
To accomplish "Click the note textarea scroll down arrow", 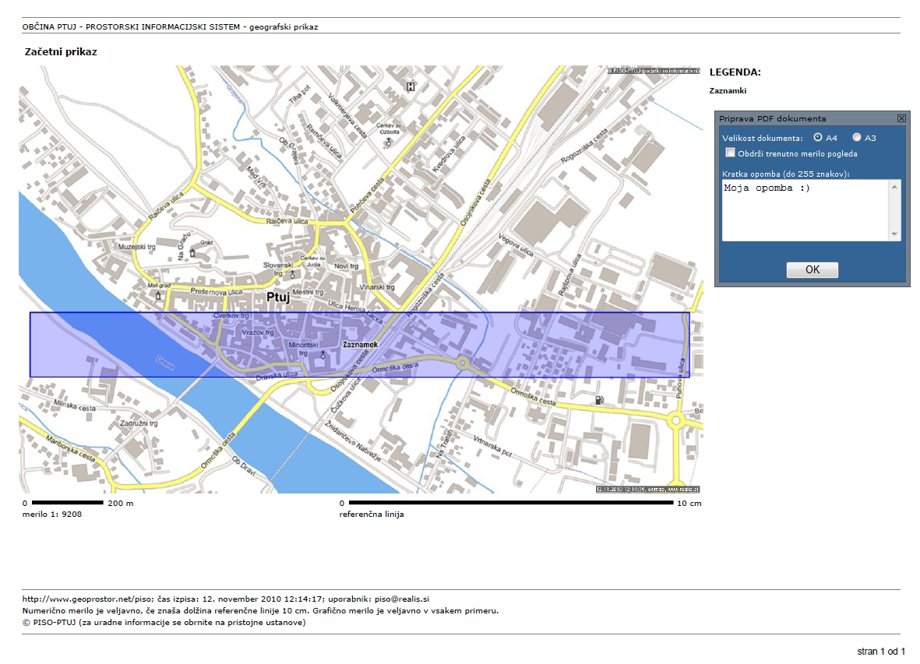I will [894, 234].
